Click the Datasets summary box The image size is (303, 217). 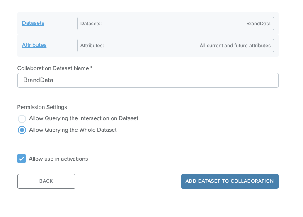coord(175,24)
